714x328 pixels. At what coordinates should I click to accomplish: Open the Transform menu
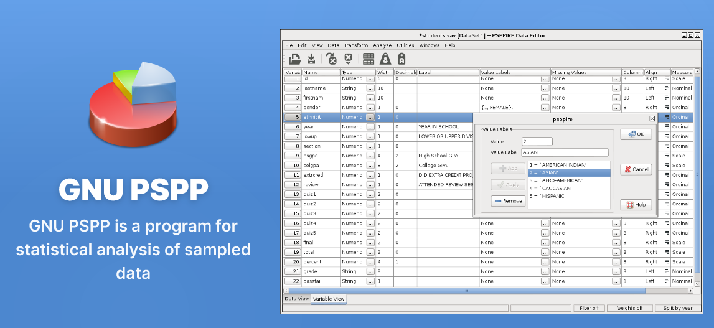(x=356, y=45)
